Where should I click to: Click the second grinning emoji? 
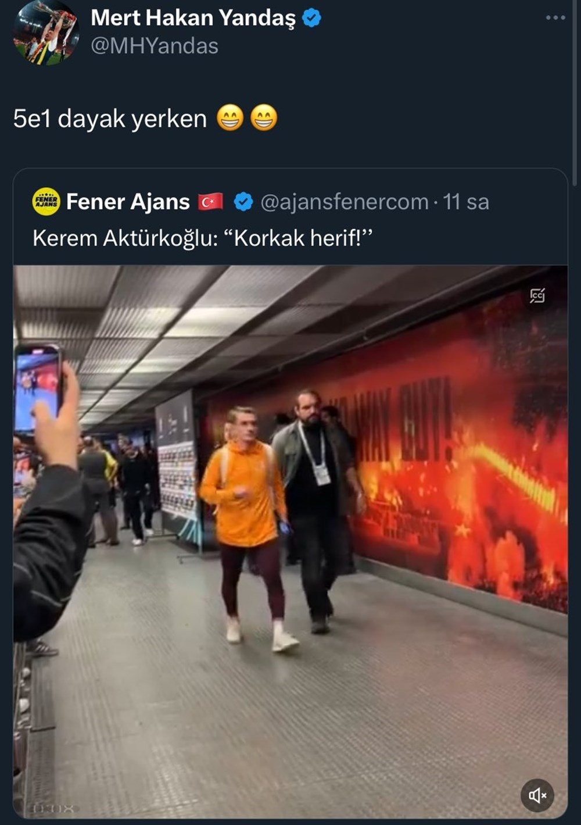tap(264, 118)
